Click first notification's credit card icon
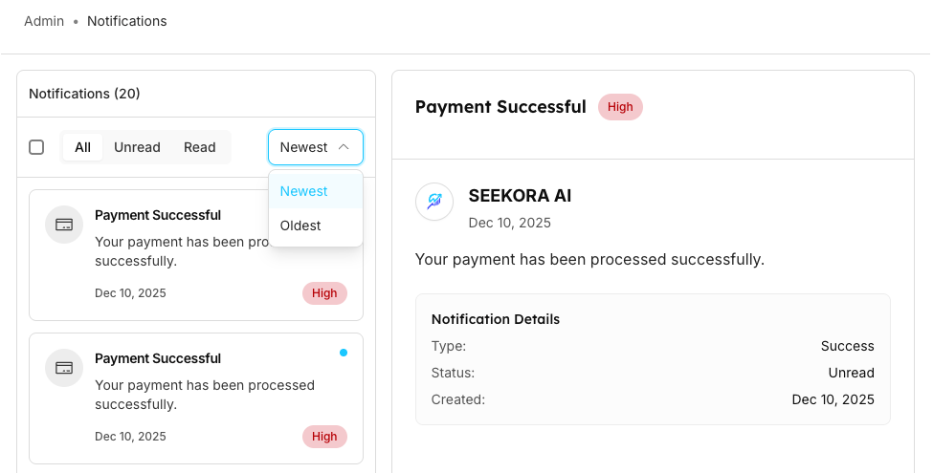 click(64, 225)
